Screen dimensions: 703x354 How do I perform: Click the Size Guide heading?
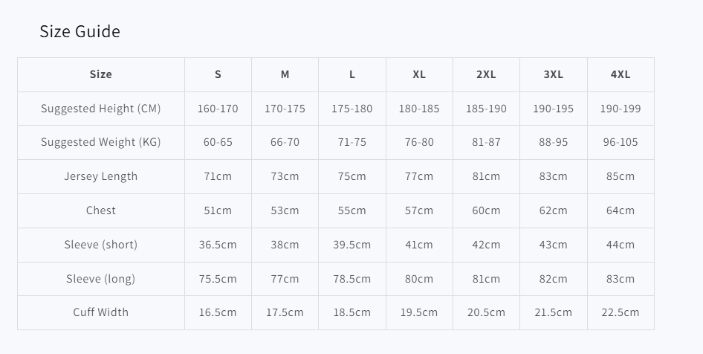pyautogui.click(x=80, y=31)
